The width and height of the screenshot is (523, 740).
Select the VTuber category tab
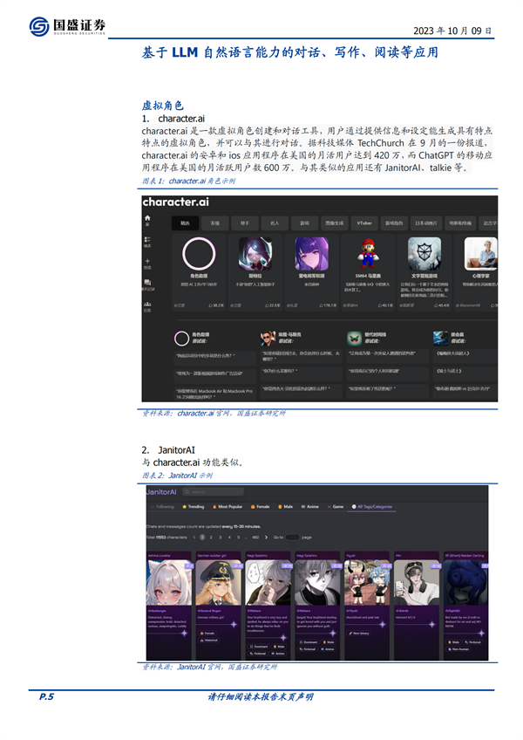364,223
